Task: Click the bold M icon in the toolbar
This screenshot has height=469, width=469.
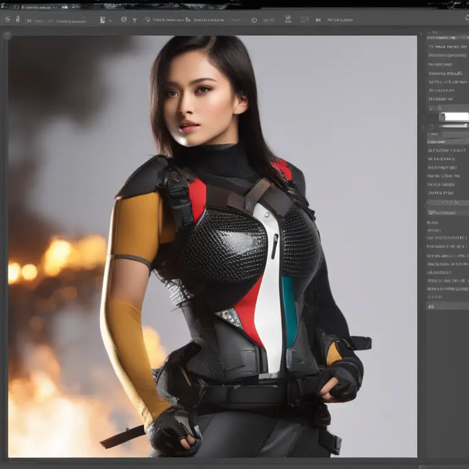Action: 318,20
